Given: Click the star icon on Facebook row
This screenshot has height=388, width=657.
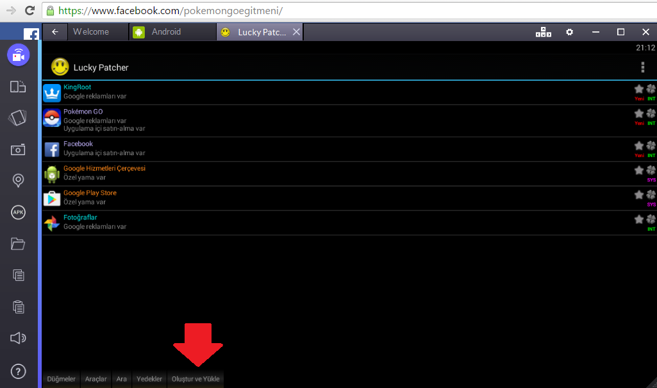Looking at the screenshot, I should click(x=639, y=146).
